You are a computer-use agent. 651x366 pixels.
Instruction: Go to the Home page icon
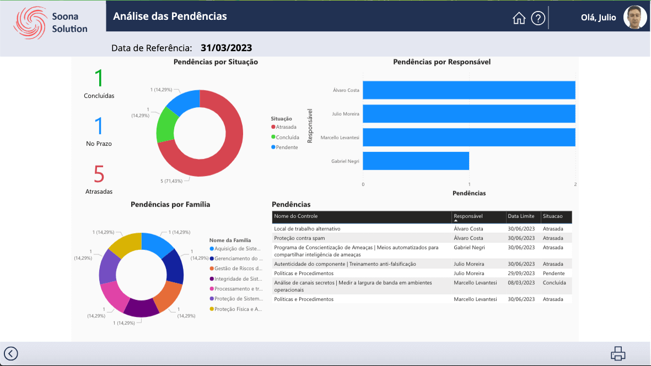click(x=519, y=18)
